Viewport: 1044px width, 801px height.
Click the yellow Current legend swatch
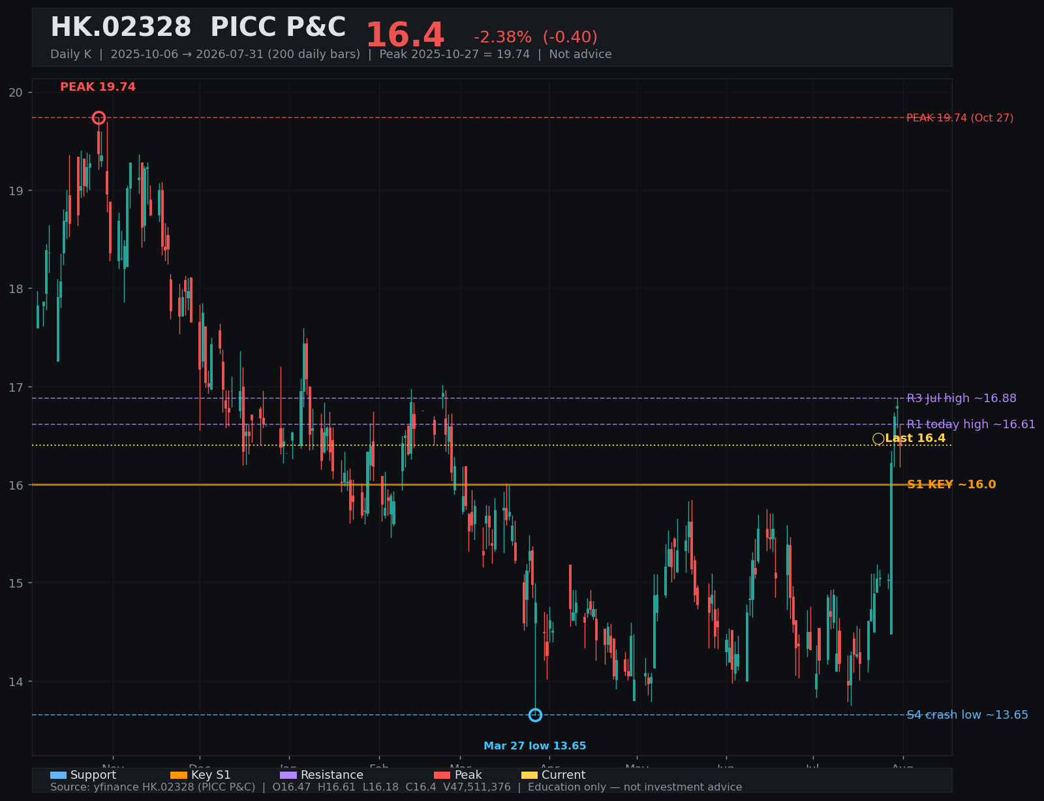(x=530, y=775)
